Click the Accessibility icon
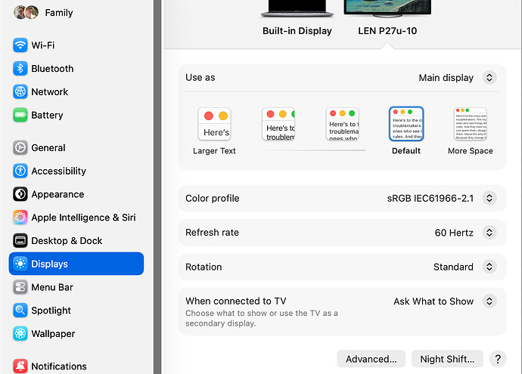This screenshot has width=522, height=374. pyautogui.click(x=20, y=172)
